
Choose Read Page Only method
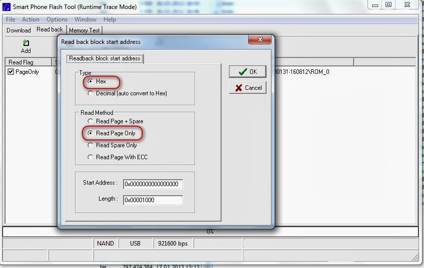(x=90, y=133)
